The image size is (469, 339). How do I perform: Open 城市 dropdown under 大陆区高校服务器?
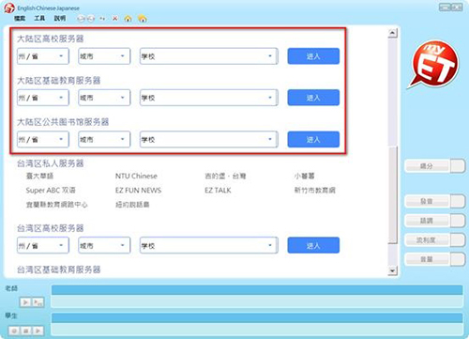pos(104,56)
